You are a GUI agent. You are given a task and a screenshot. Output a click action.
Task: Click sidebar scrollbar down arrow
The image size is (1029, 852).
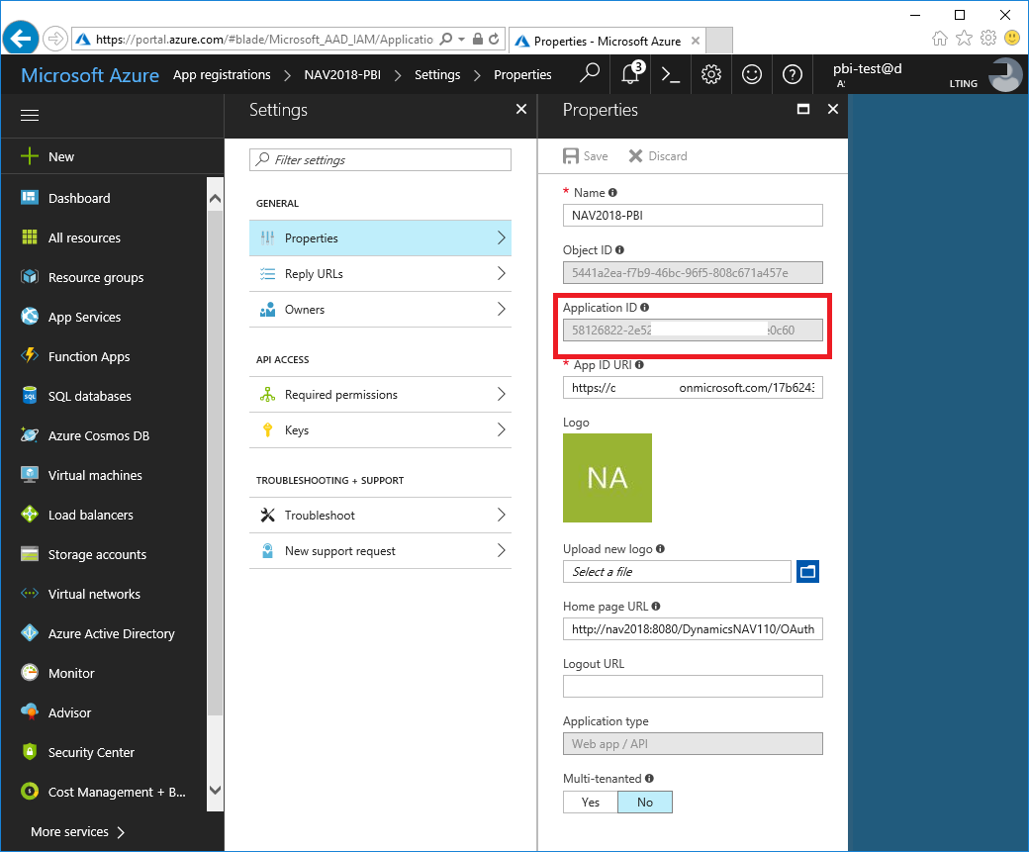(215, 790)
